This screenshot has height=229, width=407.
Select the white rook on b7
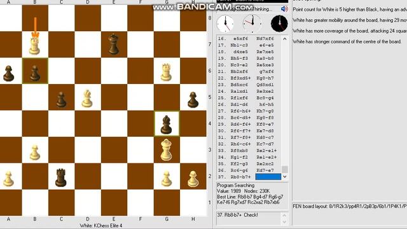point(34,46)
